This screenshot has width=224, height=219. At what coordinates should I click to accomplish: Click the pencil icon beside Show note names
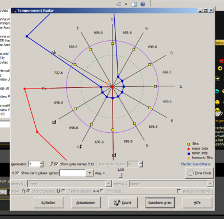(x=51, y=164)
